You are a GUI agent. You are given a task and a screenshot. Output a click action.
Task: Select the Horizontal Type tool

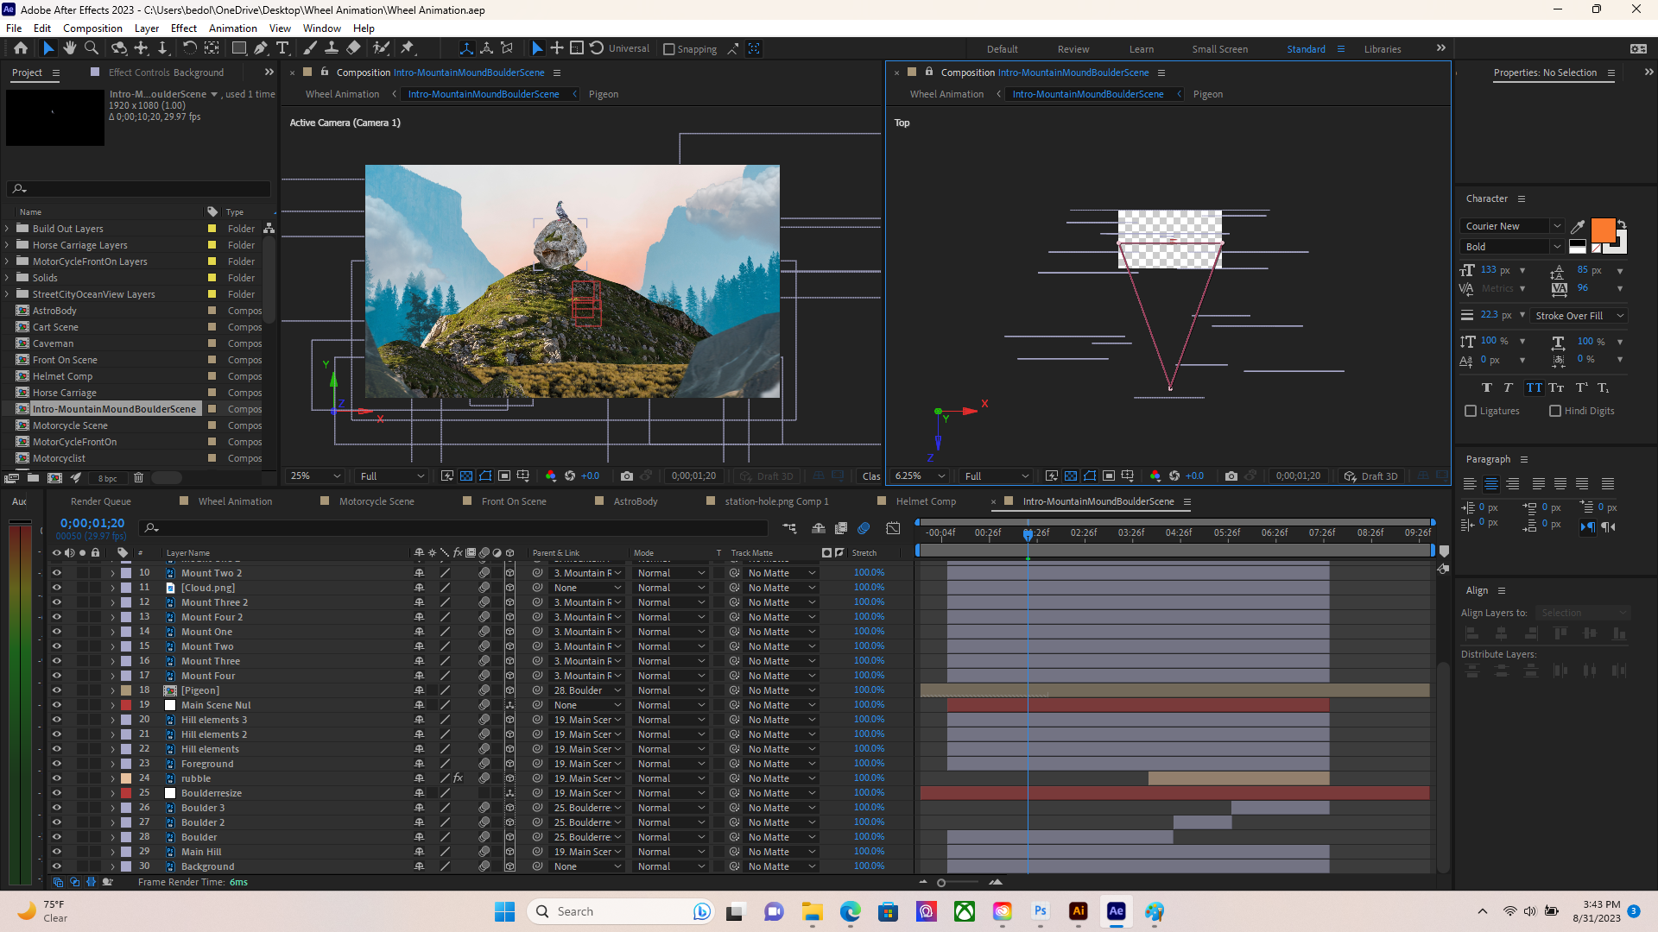(x=282, y=48)
